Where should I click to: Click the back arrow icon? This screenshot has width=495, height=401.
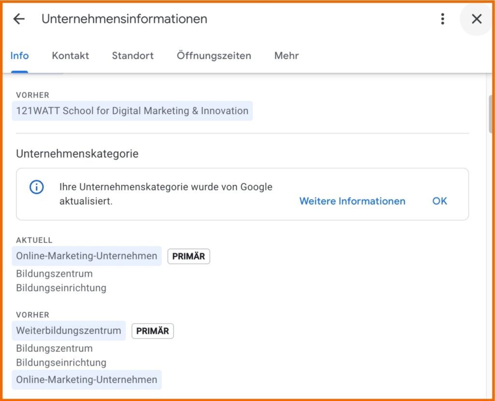[18, 19]
